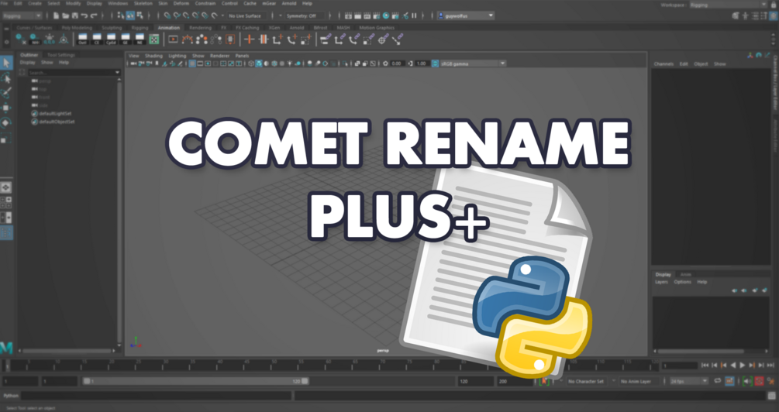Click the lock icon beside Workspace selector

click(773, 5)
